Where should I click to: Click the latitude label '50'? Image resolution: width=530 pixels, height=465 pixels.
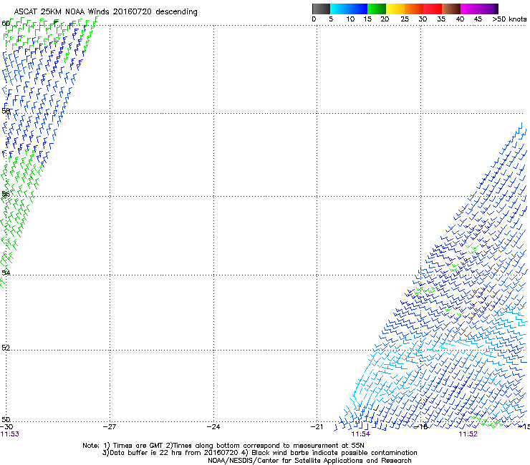[x=6, y=419]
